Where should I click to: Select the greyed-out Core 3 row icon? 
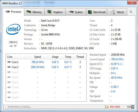click(x=9, y=72)
